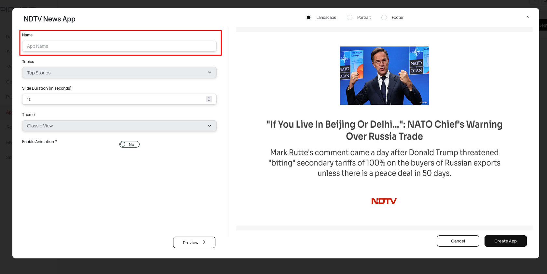Viewport: 547px width, 274px height.
Task: Toggle the Enable Animation switch
Action: (x=129, y=144)
